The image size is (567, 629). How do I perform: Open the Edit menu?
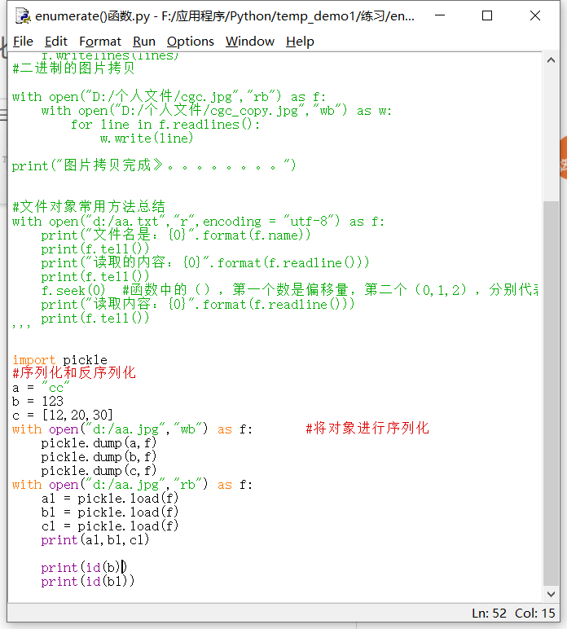coord(55,42)
